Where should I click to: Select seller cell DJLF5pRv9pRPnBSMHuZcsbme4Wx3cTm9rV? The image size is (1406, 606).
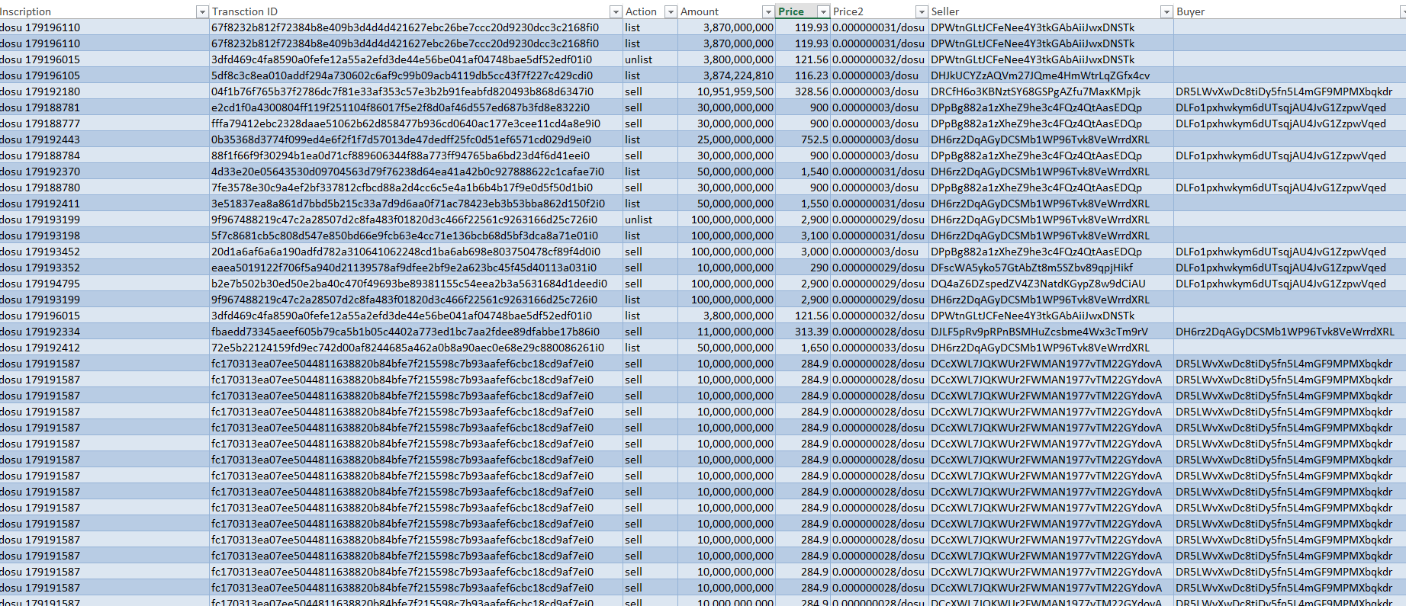pos(1051,332)
